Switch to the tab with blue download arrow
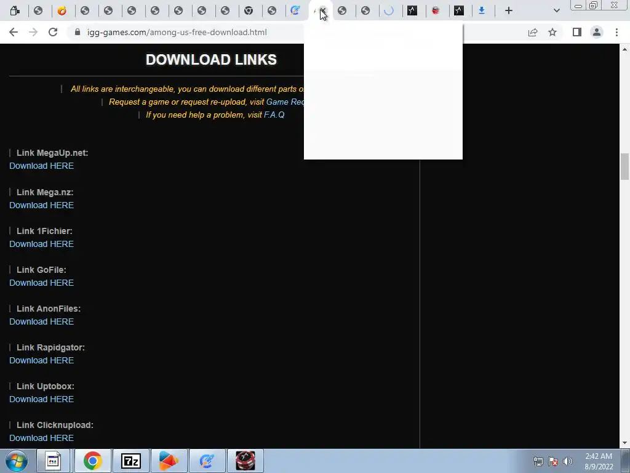This screenshot has width=630, height=473. (482, 10)
